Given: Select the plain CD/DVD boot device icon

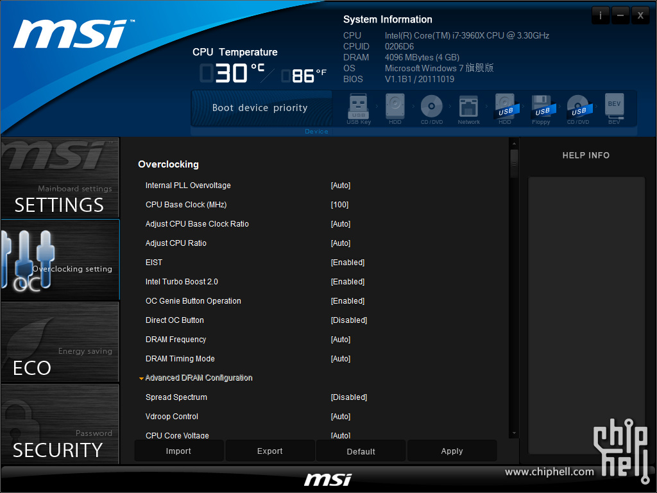Looking at the screenshot, I should [x=432, y=109].
